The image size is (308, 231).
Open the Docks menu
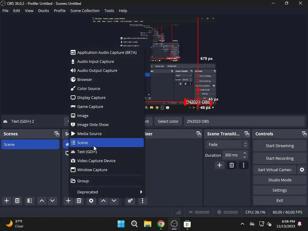(x=44, y=11)
